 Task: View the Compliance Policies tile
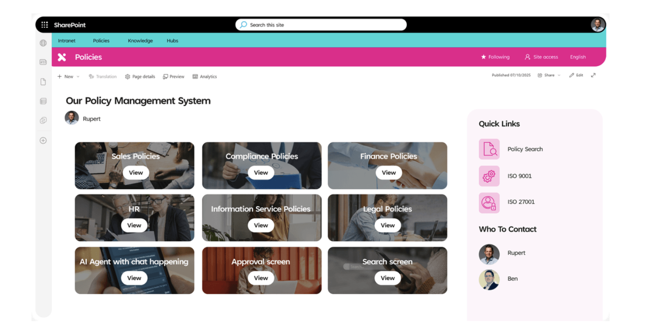pos(261,172)
